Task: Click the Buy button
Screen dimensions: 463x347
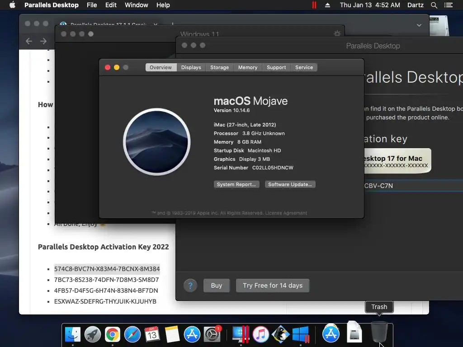Action: click(x=217, y=286)
